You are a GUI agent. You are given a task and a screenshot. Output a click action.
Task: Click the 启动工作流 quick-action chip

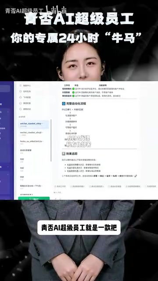[x=60, y=186]
